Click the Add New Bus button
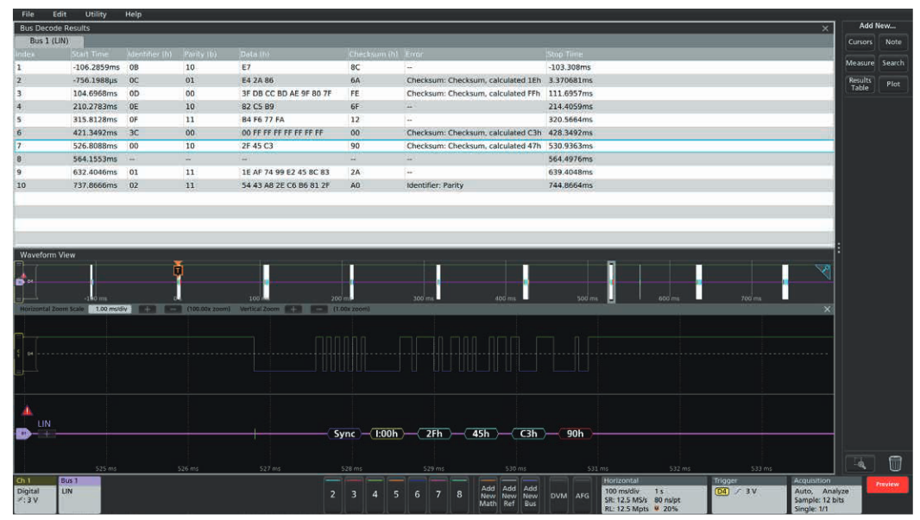 pos(531,495)
